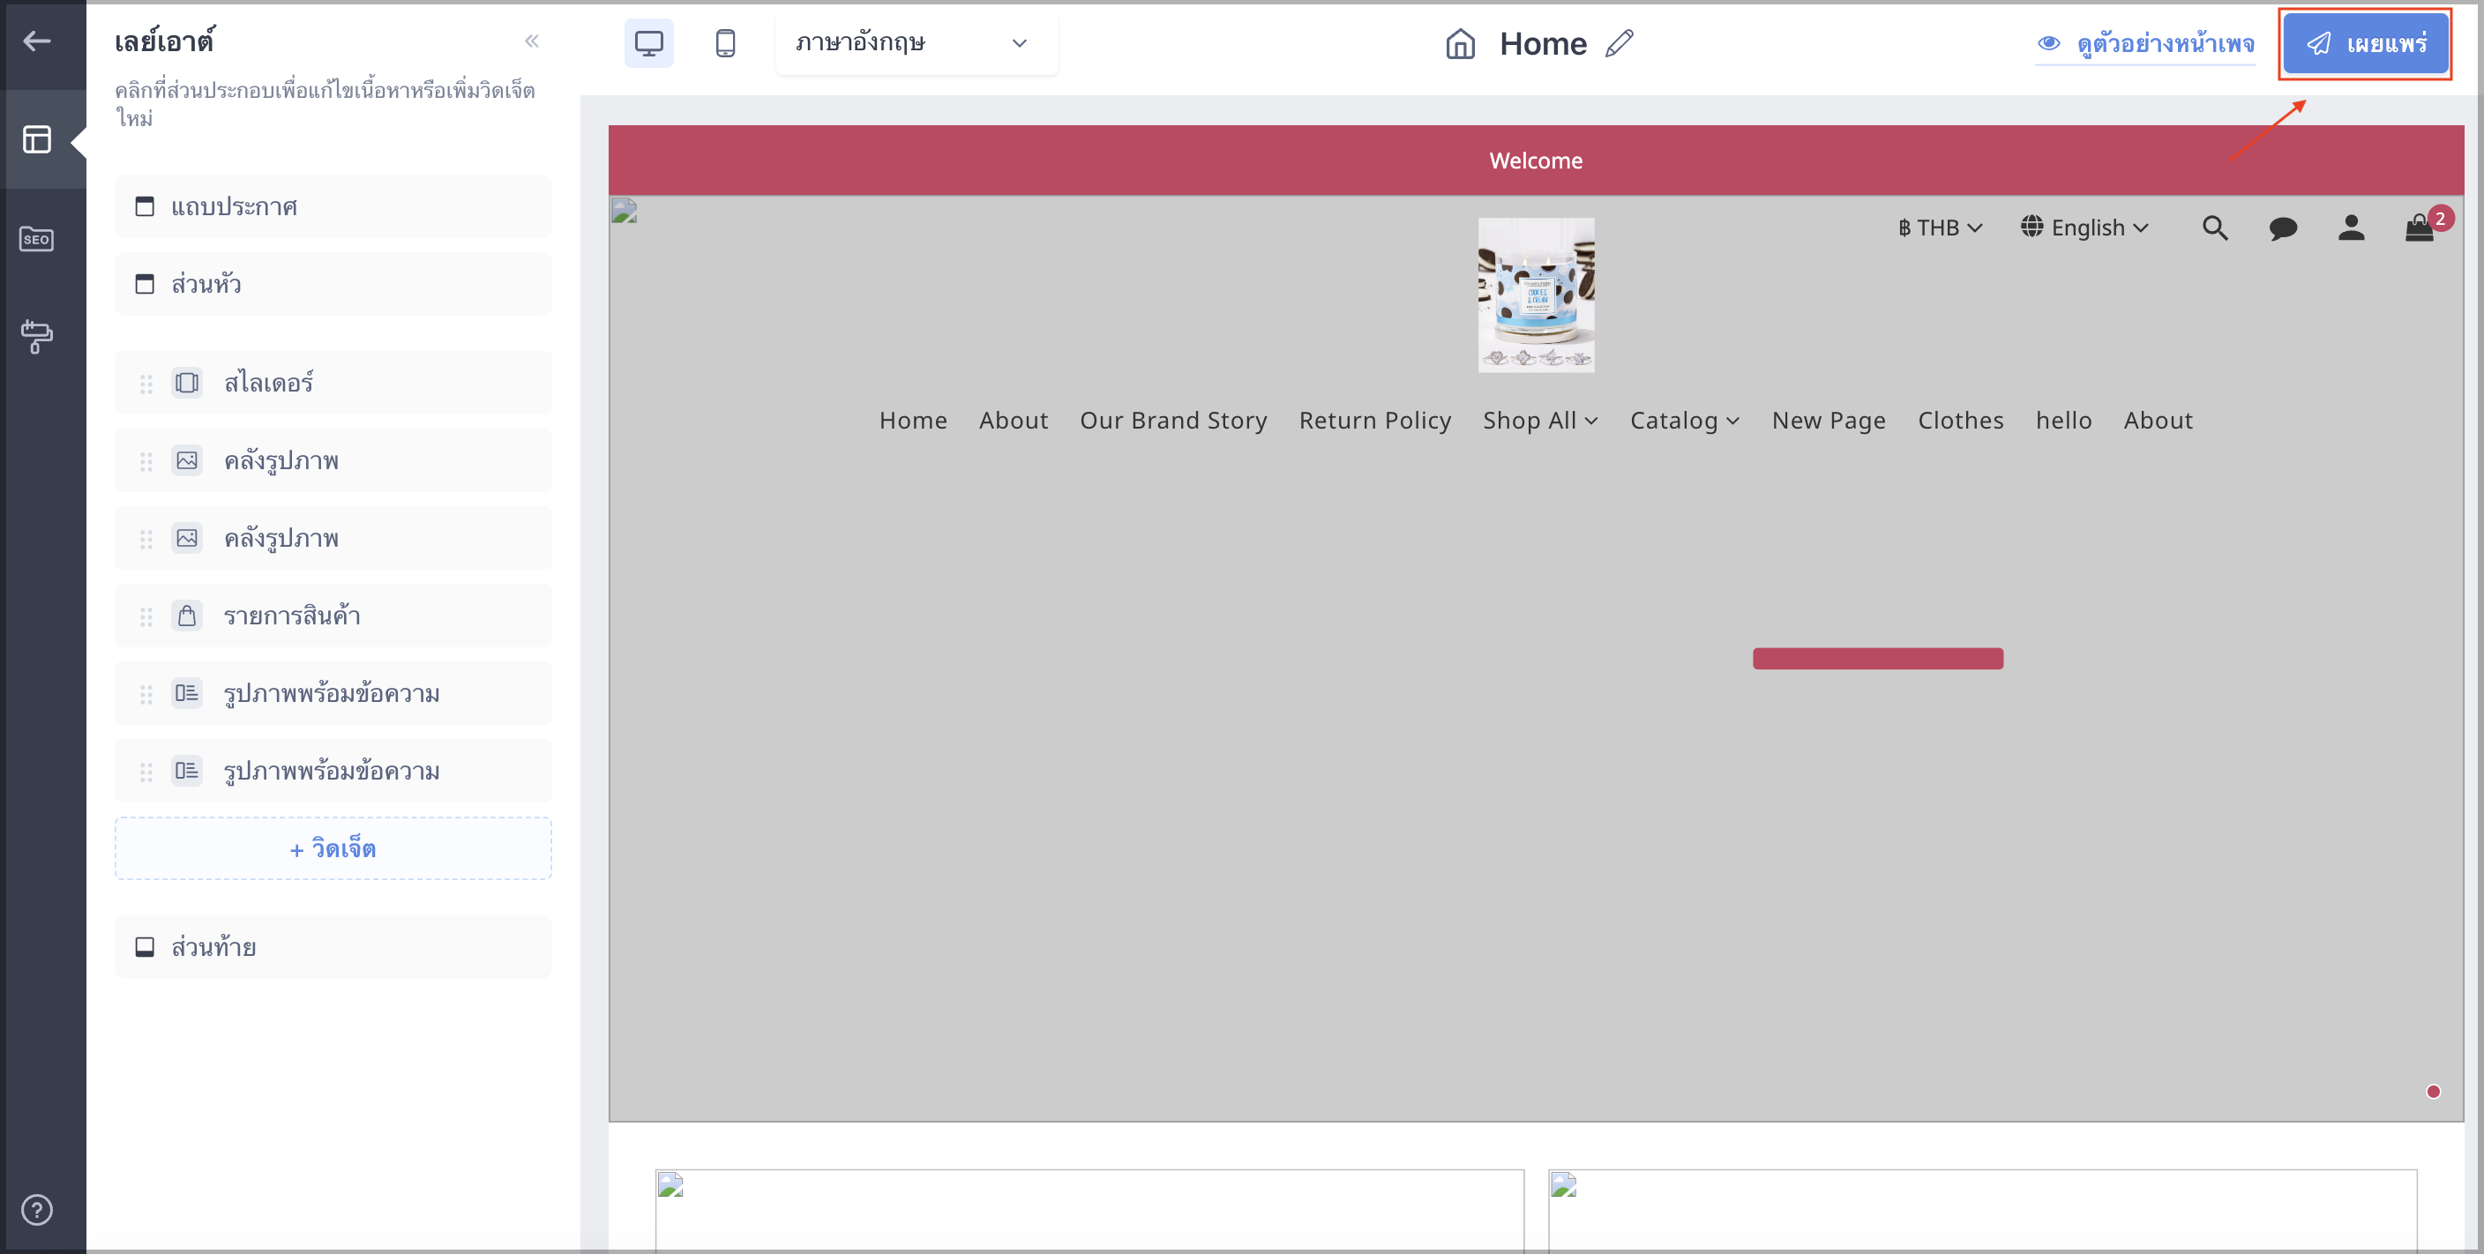2484x1254 pixels.
Task: Select the first คลังรูปภาพ gallery widget
Action: 333,459
